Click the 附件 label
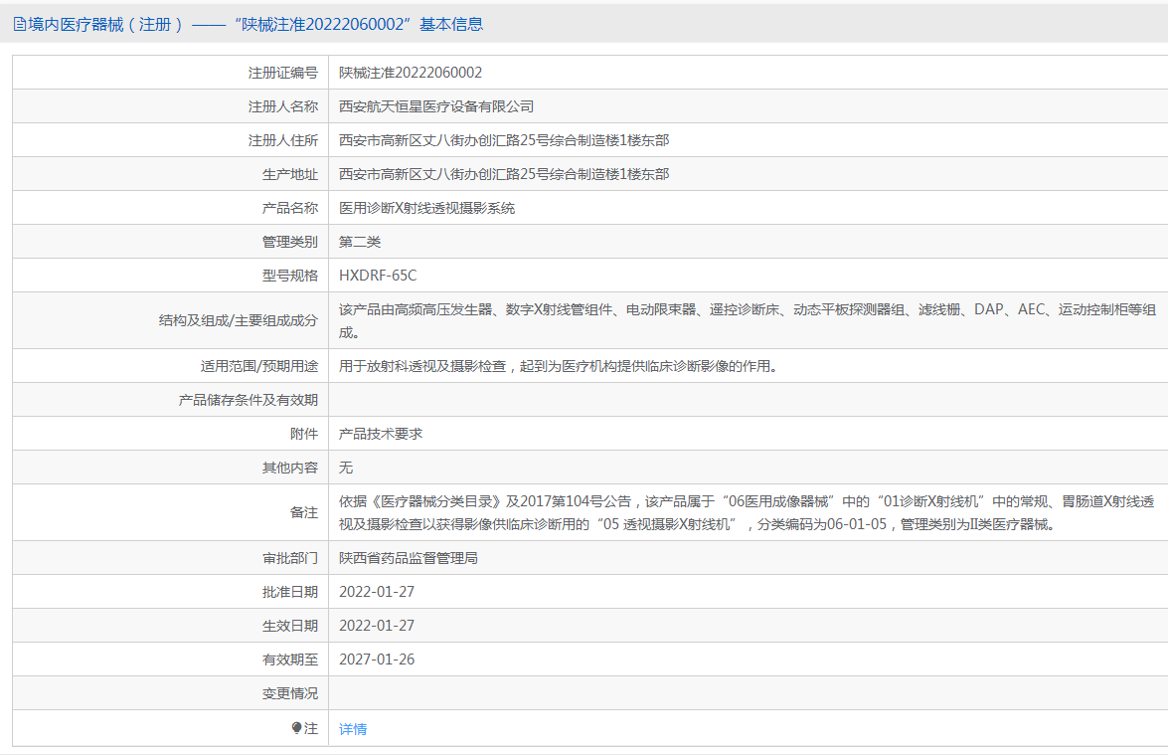This screenshot has height=755, width=1168. coord(304,434)
